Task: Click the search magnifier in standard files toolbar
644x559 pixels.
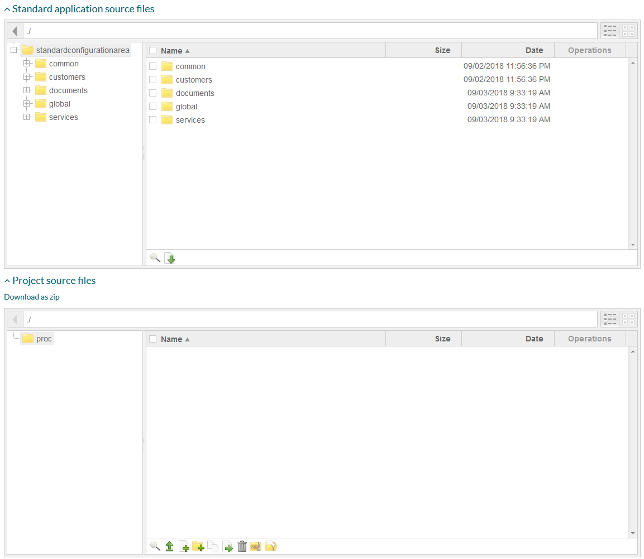Action: tap(155, 258)
